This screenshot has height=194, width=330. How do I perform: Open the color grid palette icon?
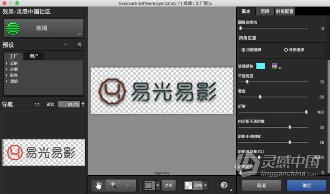pos(275,66)
